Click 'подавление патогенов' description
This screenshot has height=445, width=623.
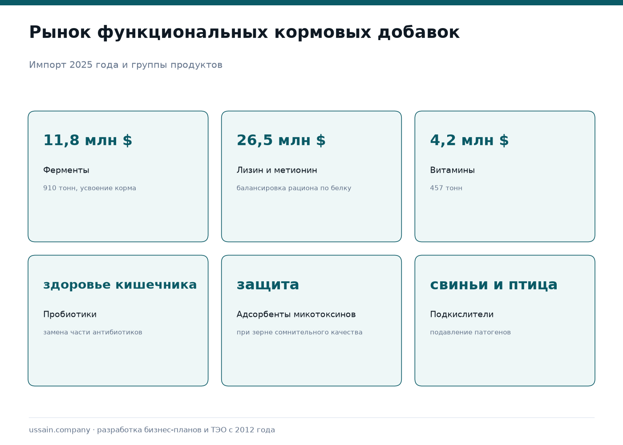470,332
